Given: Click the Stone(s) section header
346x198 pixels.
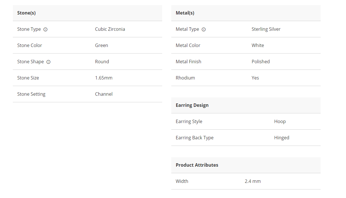Looking at the screenshot, I should point(27,13).
